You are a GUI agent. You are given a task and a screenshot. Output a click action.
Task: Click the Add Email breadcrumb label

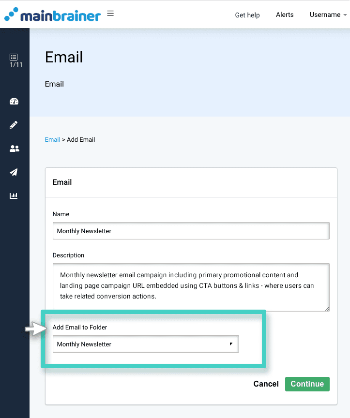pyautogui.click(x=81, y=139)
